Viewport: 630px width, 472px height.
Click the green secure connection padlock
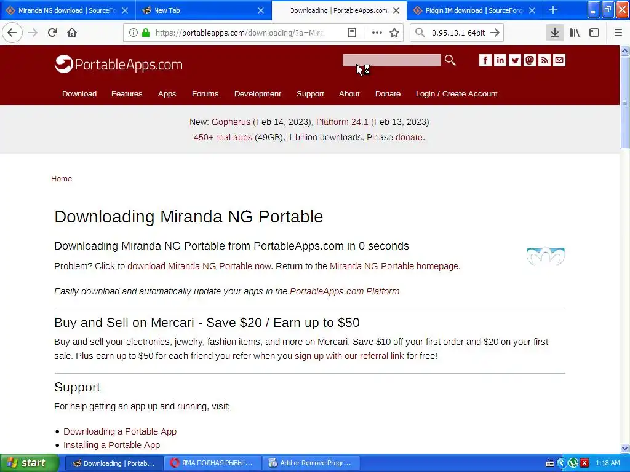point(146,33)
